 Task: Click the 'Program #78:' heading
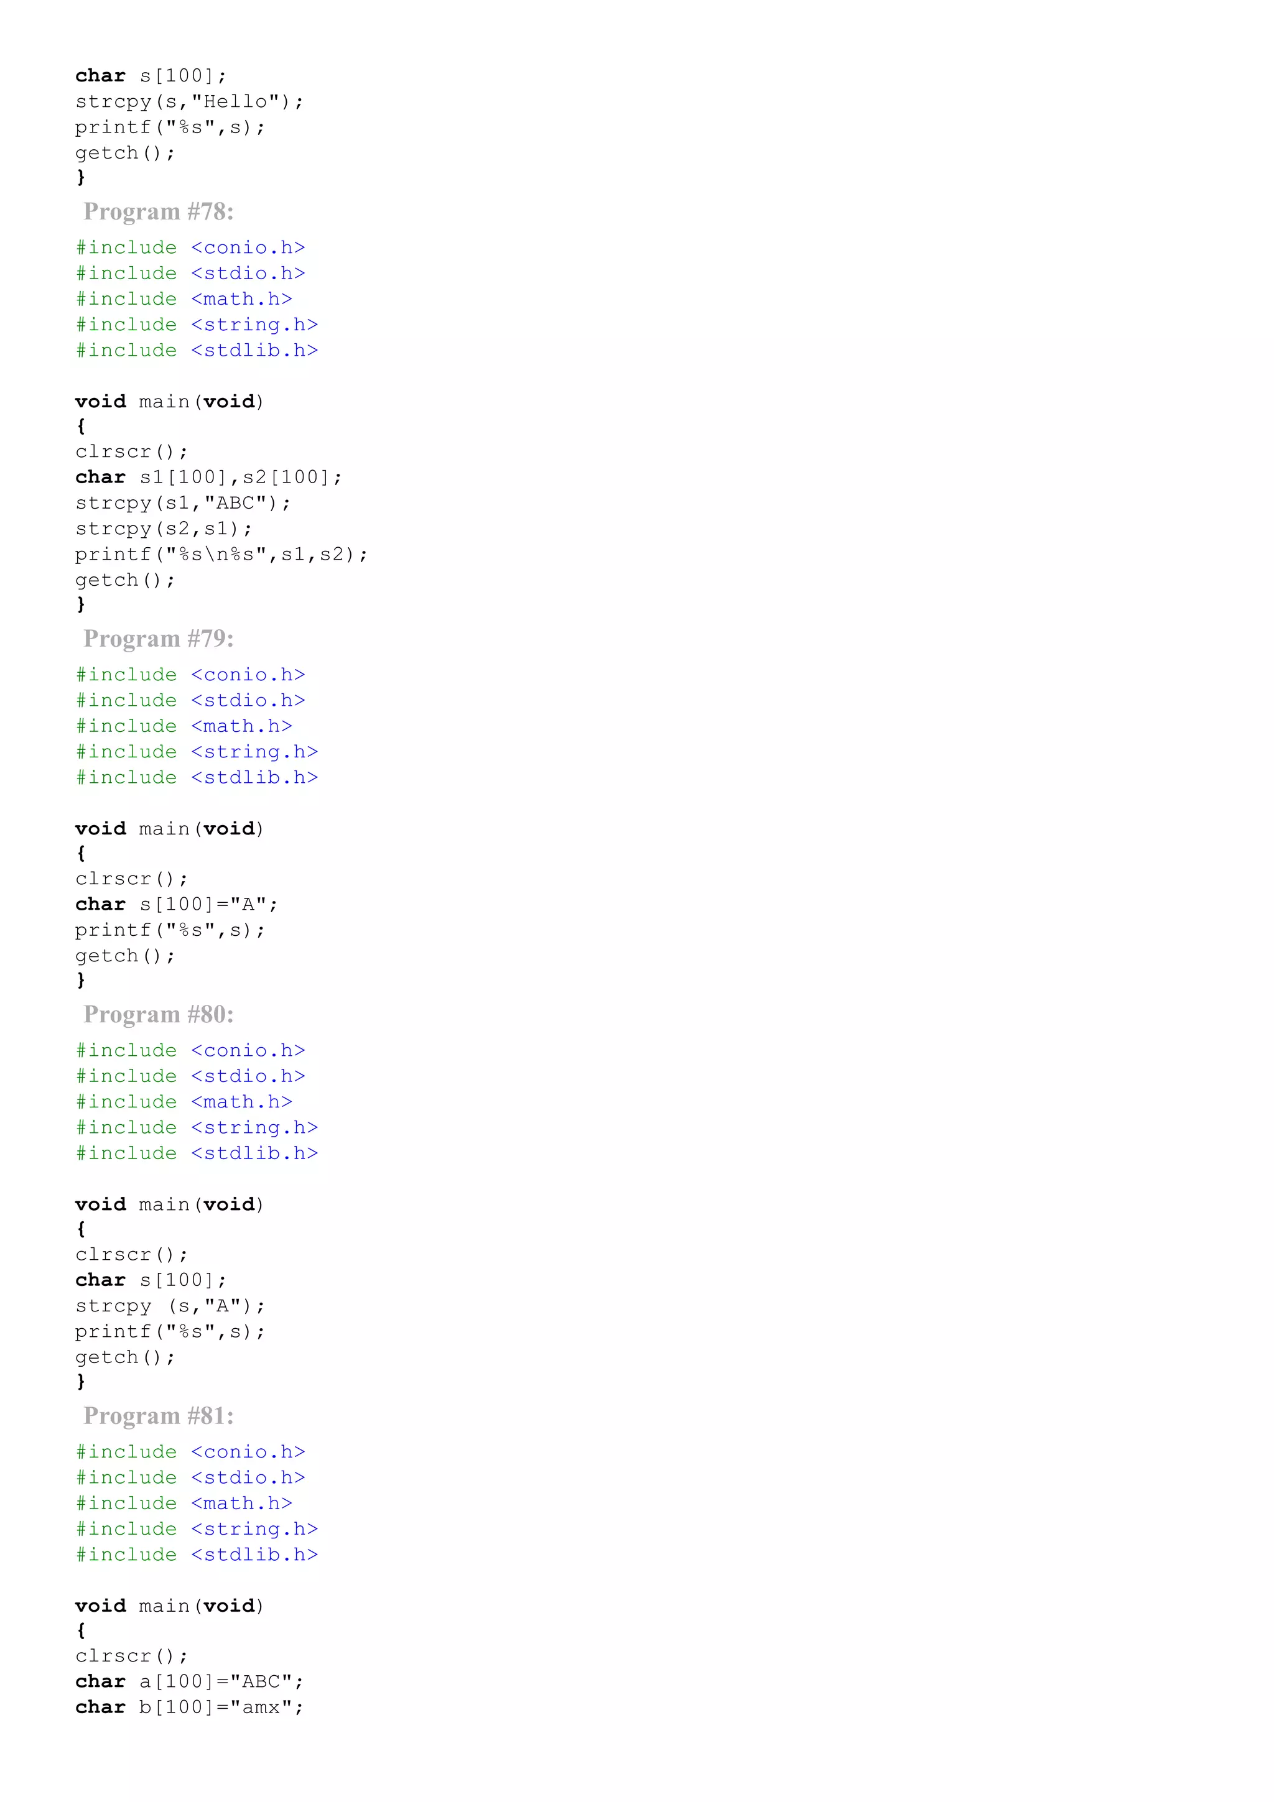(x=159, y=212)
